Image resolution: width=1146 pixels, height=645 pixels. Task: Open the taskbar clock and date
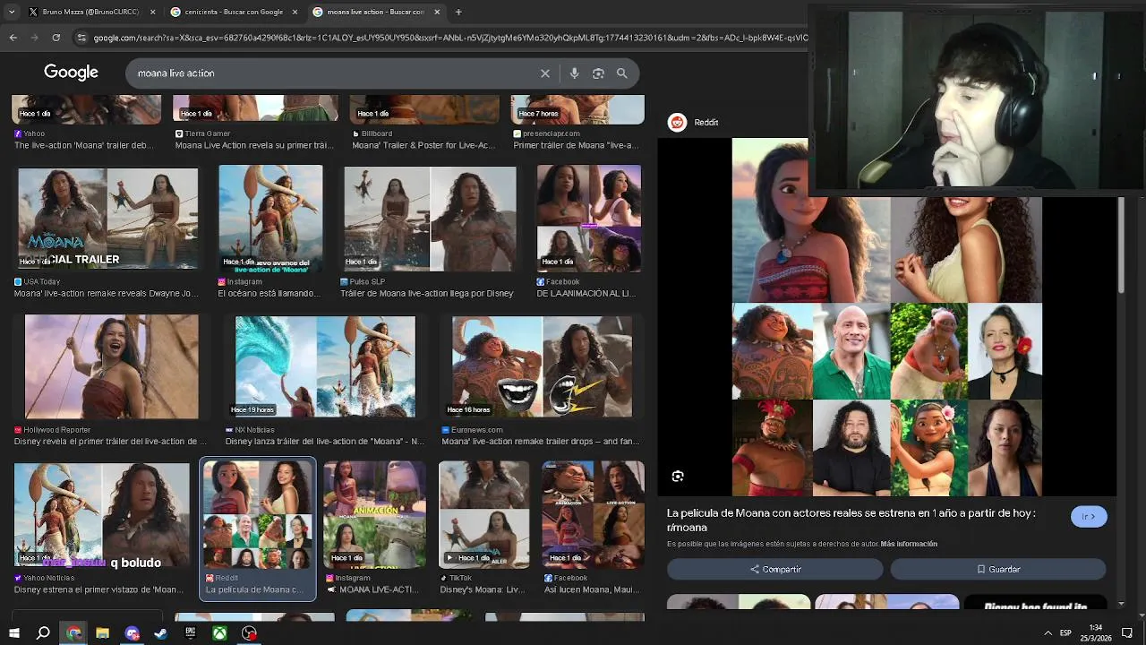(x=1096, y=633)
